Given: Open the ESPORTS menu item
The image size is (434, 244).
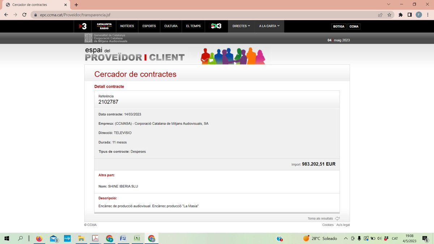Looking at the screenshot, I should click(149, 26).
